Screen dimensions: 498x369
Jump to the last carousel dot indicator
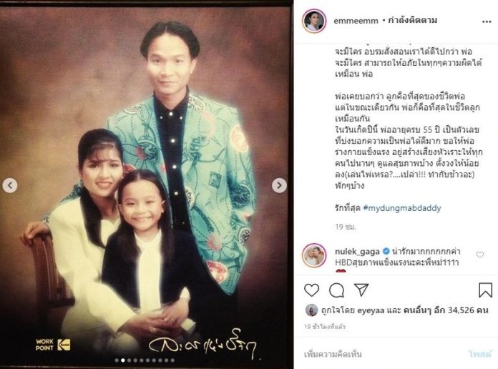[x=172, y=360]
